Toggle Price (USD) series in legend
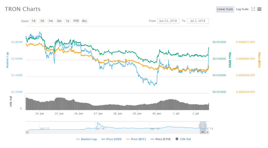Image resolution: width=268 pixels, height=148 pixels. tap(111, 139)
